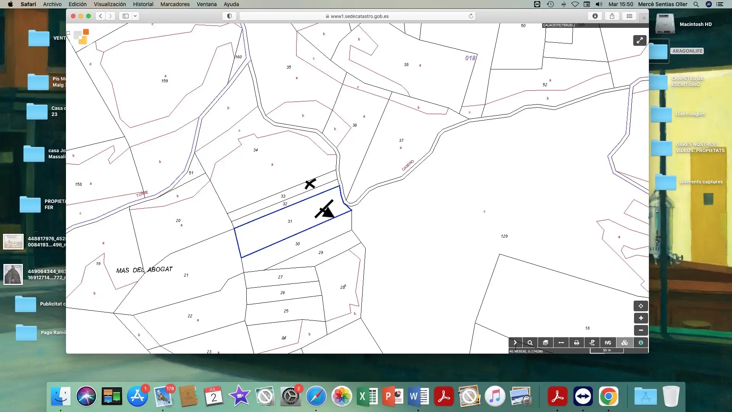732x412 pixels.
Task: Open Notification Center list icon
Action: click(720, 4)
